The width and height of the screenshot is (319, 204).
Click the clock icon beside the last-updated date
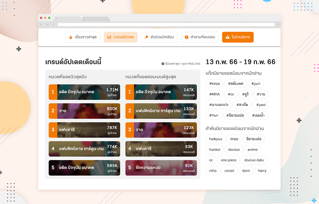tap(163, 63)
